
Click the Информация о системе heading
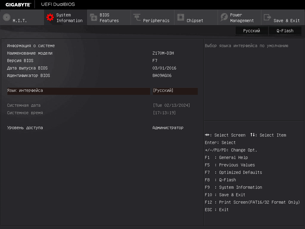coord(31,46)
